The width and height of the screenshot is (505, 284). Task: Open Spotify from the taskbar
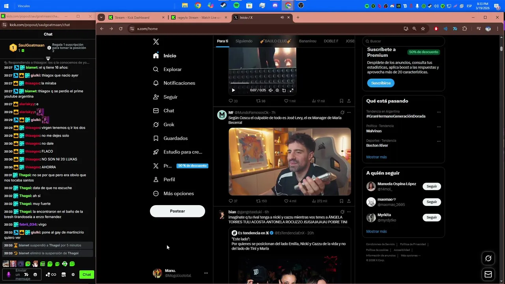pos(236,6)
